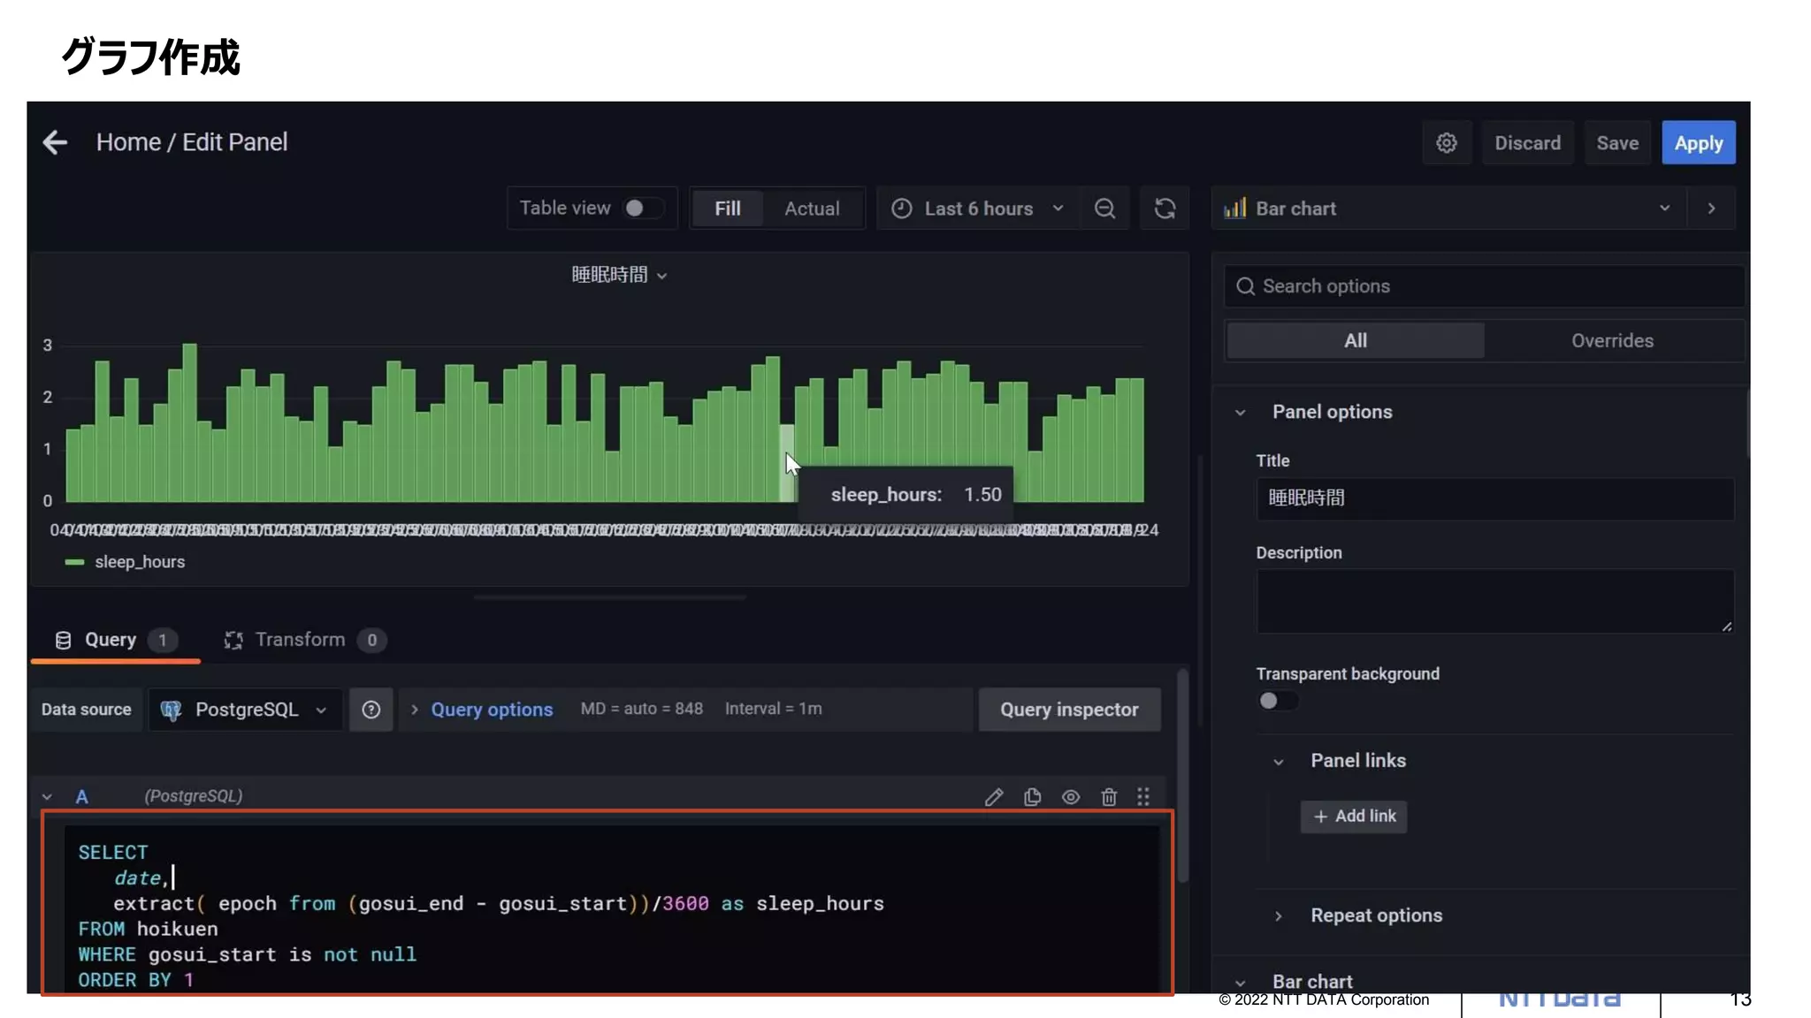Click the back arrow to Home
The height and width of the screenshot is (1018, 1811).
click(55, 142)
